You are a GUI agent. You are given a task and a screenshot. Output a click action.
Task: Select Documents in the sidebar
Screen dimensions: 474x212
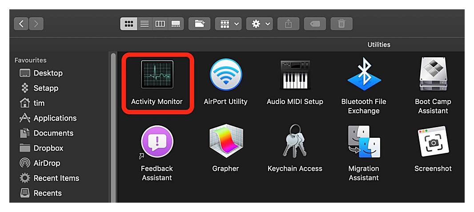point(46,133)
